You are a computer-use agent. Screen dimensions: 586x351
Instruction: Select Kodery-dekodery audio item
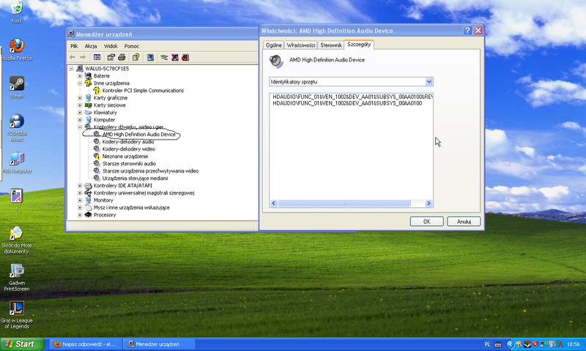pyautogui.click(x=128, y=141)
